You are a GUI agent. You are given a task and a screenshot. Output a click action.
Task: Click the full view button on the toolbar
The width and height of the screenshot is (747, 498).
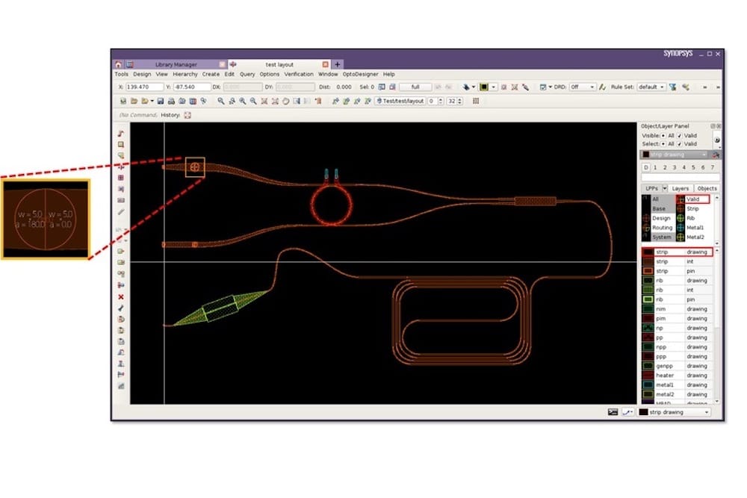point(415,87)
